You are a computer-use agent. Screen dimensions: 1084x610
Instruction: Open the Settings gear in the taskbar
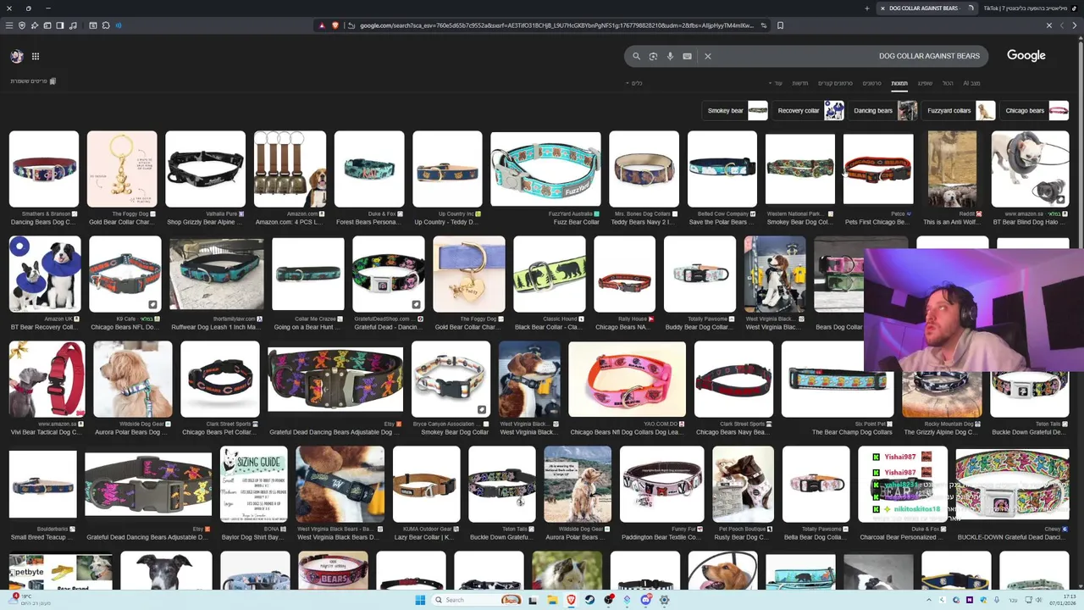click(x=665, y=600)
